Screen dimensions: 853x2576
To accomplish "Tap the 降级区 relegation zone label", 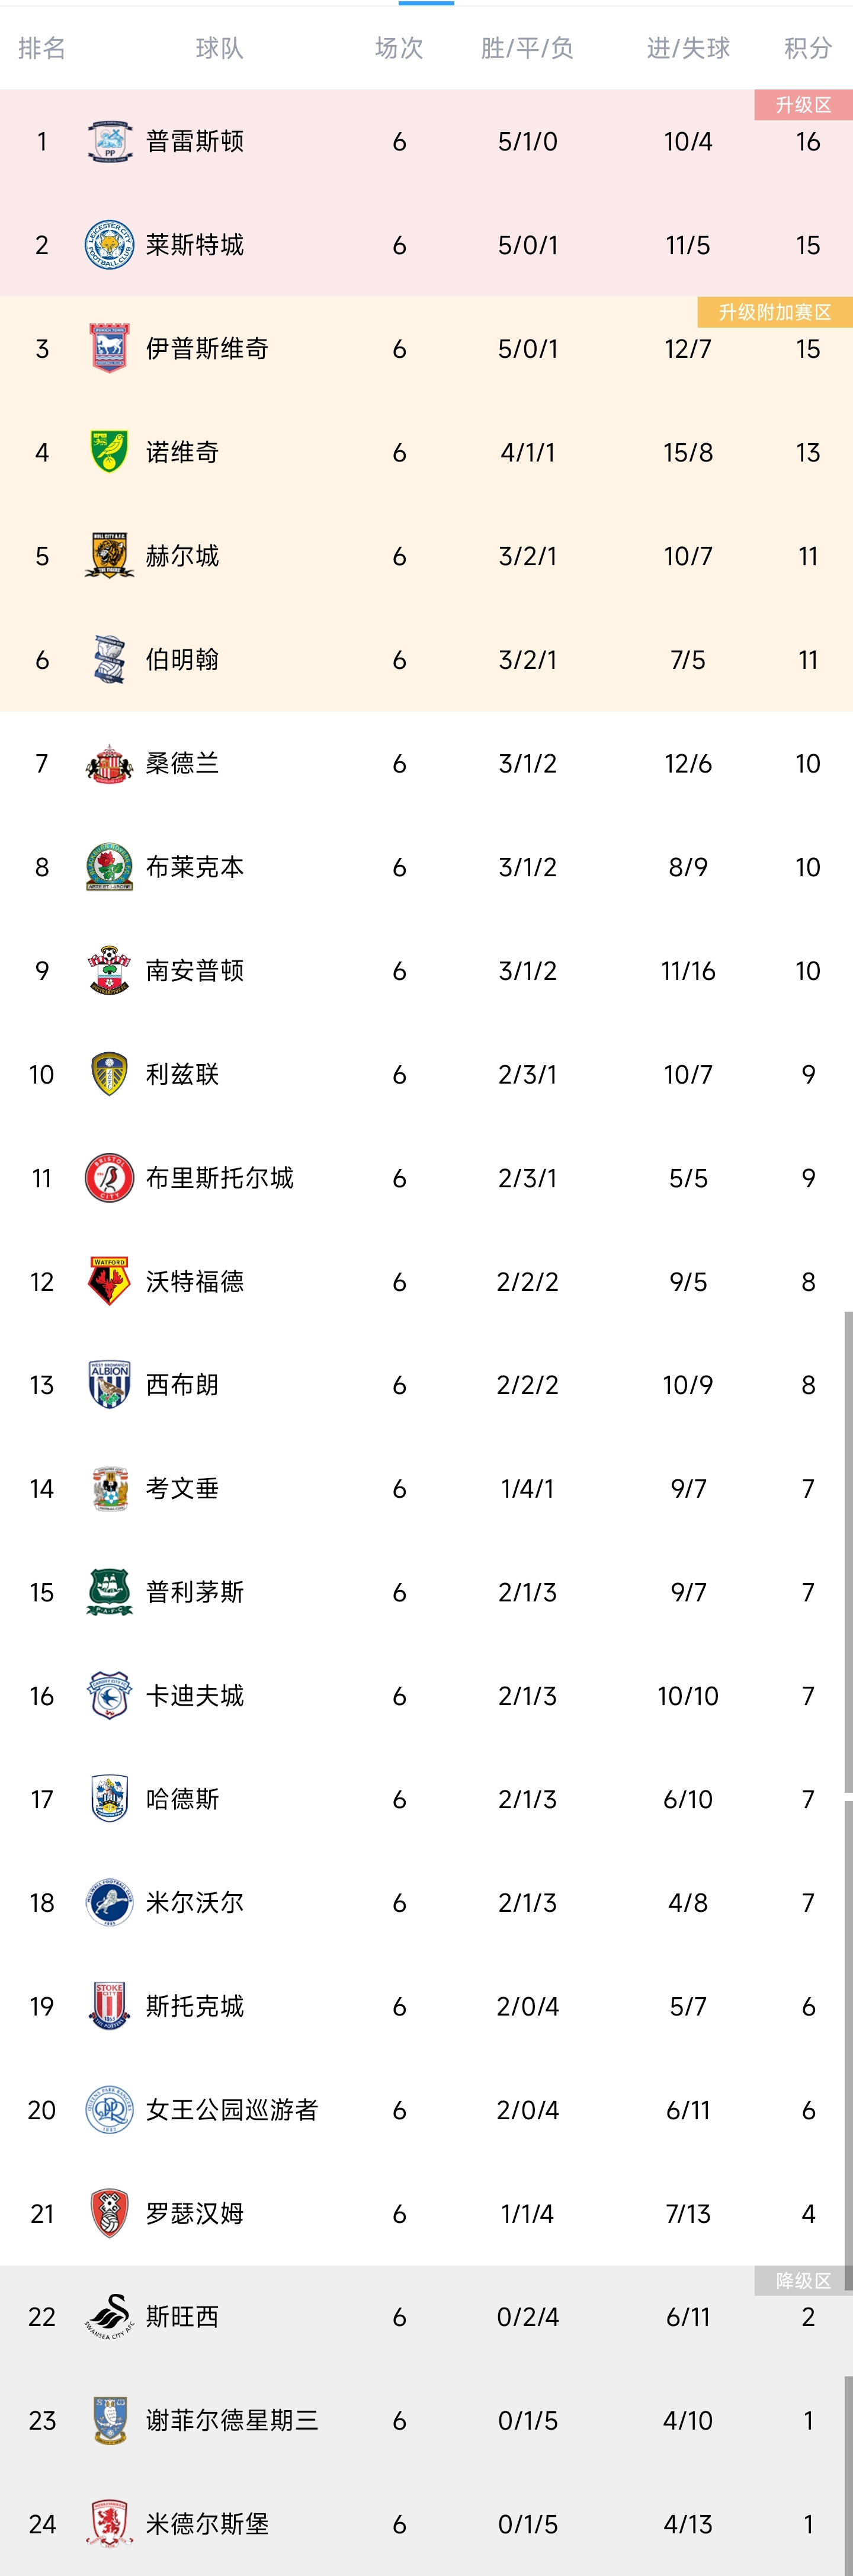I will pyautogui.click(x=803, y=2280).
